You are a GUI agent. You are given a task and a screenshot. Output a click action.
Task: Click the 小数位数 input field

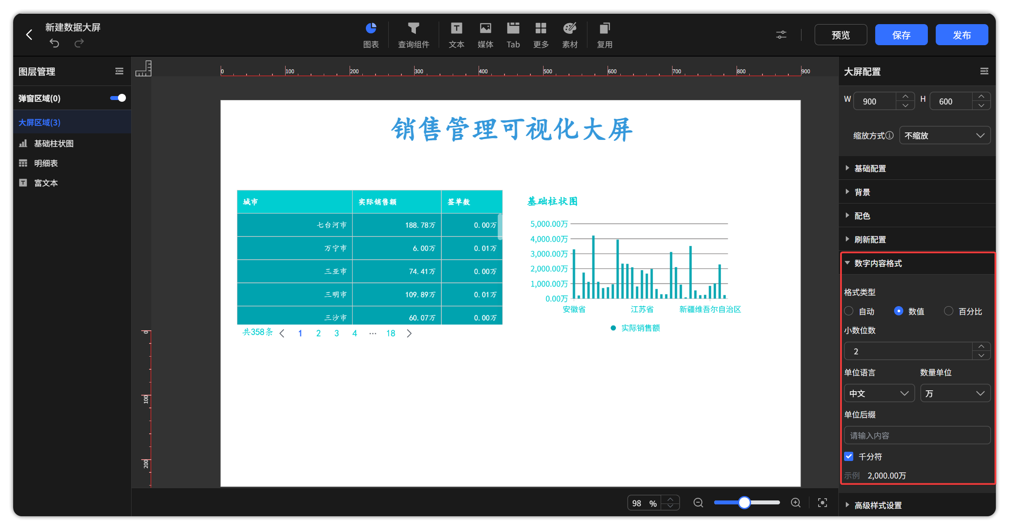(909, 351)
